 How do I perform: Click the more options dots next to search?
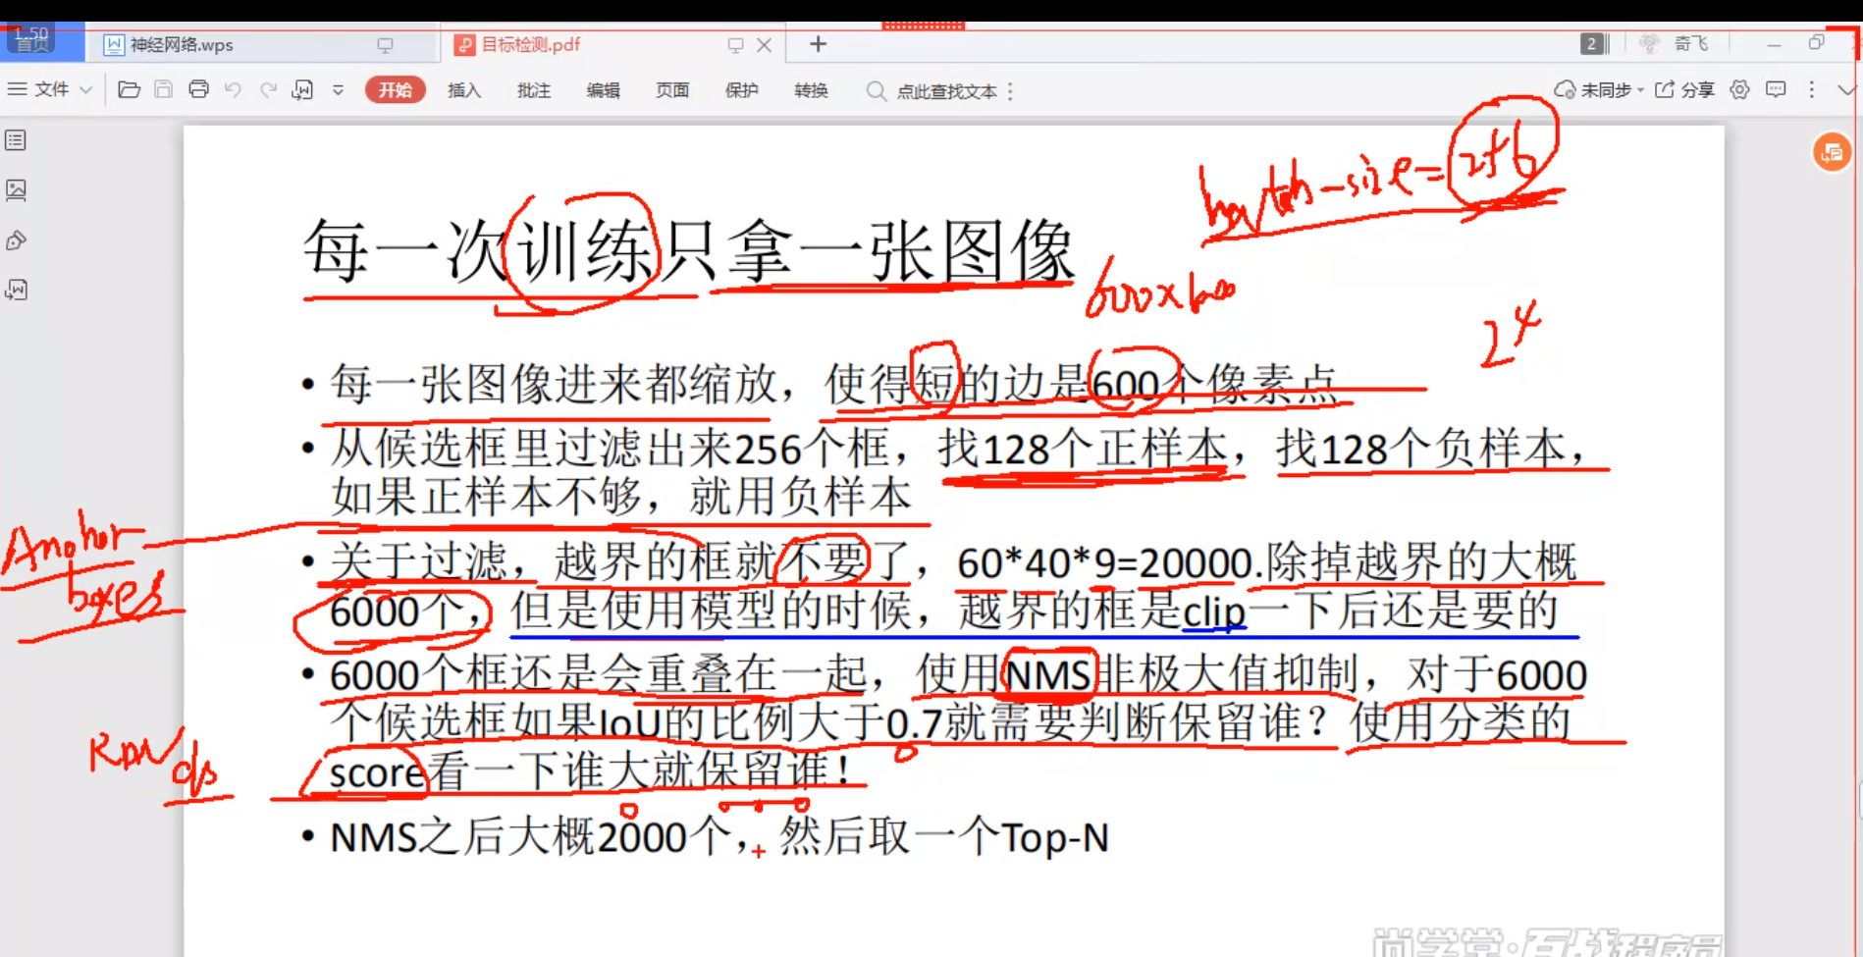pos(1010,91)
